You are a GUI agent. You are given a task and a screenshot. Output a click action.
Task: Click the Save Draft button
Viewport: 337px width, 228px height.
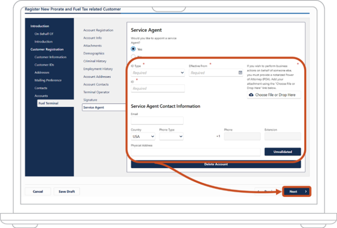(67, 192)
